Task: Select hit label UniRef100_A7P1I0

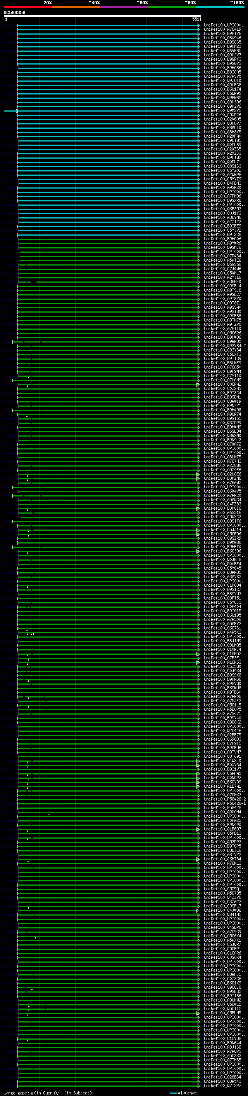Action: point(222,329)
